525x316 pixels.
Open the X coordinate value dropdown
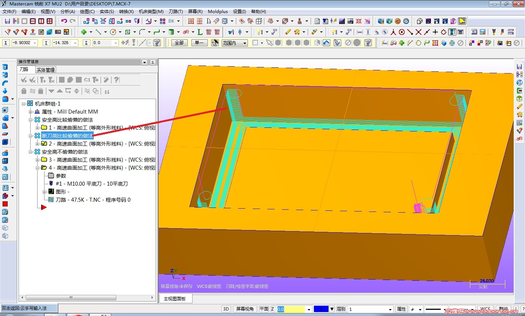coord(35,43)
